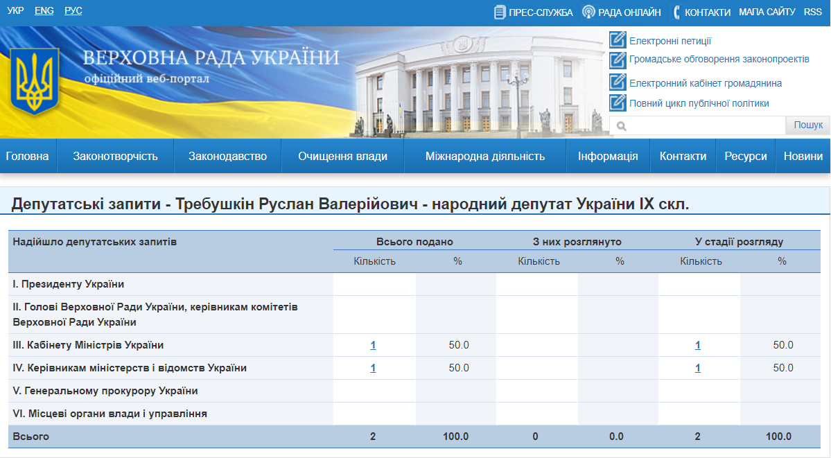This screenshot has width=831, height=458.
Task: Click the contacts phone icon
Action: [676, 12]
